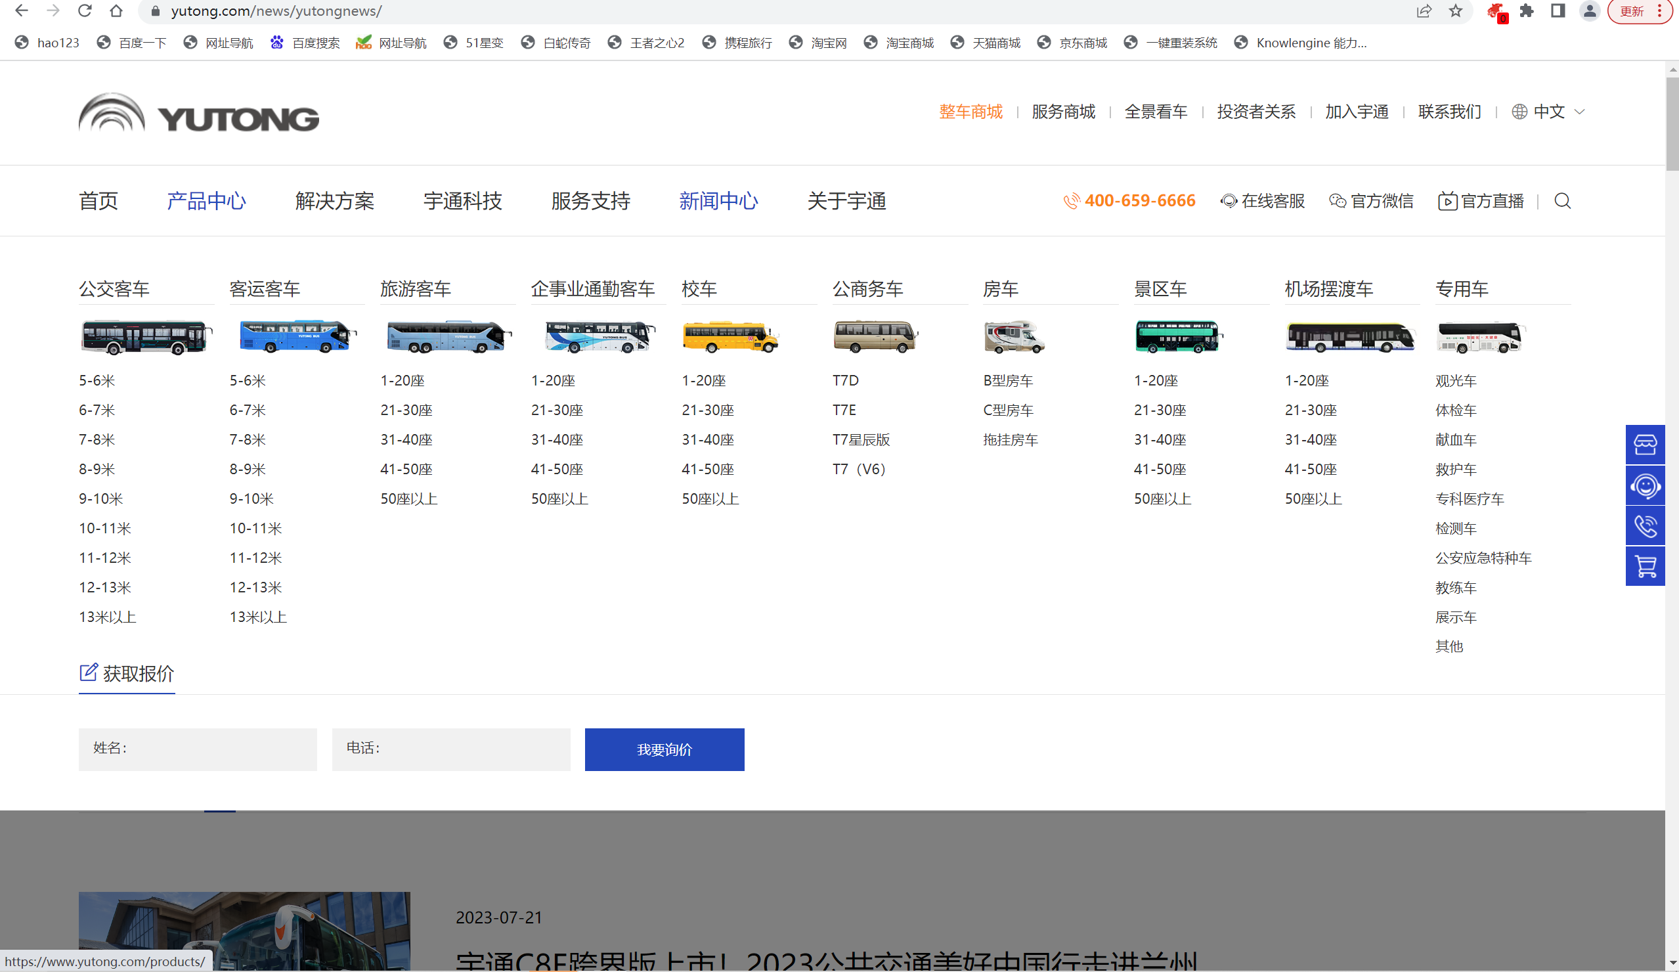Select 13米以上 under 公交客车
Screen dimensions: 1679x972
[107, 617]
